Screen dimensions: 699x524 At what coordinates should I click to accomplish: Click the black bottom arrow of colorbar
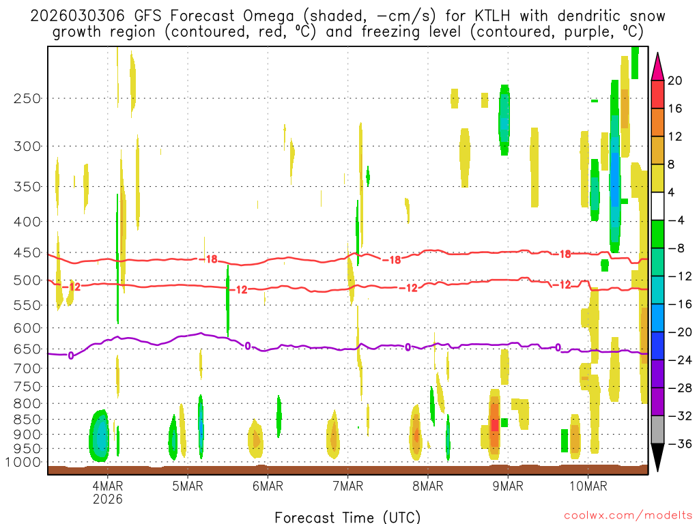[x=657, y=457]
